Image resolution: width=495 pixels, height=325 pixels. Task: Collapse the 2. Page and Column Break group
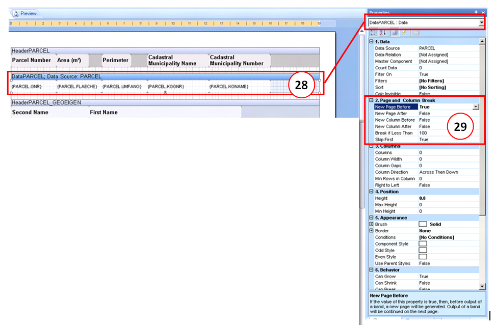coord(371,100)
